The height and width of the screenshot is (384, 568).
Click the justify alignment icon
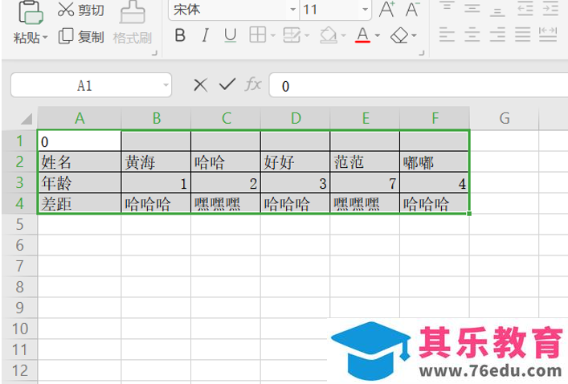pos(523,35)
